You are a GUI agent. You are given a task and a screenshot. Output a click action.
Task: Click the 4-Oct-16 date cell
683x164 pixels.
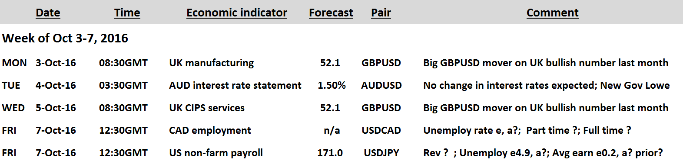56,85
